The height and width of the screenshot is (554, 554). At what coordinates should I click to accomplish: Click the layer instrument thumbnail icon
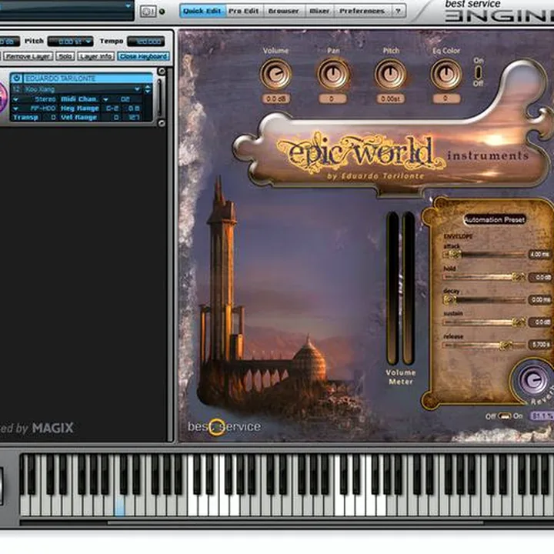(2, 97)
